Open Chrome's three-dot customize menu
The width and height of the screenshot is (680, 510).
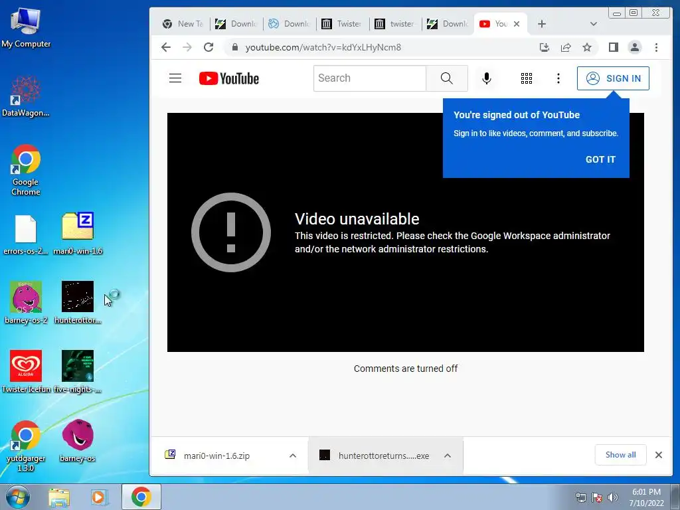(656, 47)
